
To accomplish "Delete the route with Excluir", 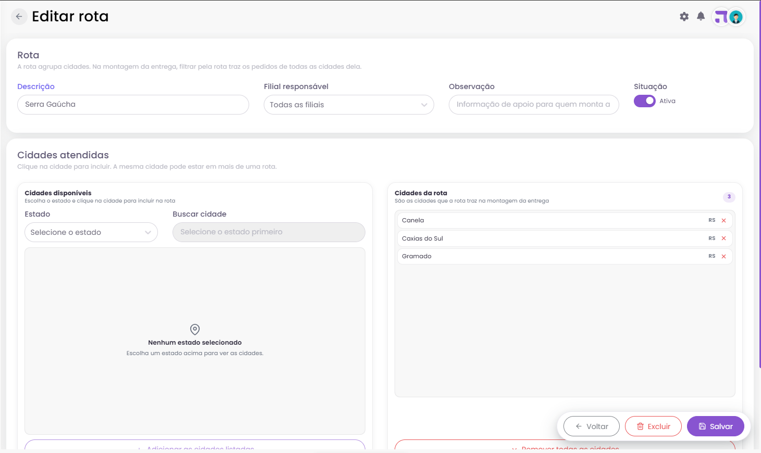I will click(653, 426).
